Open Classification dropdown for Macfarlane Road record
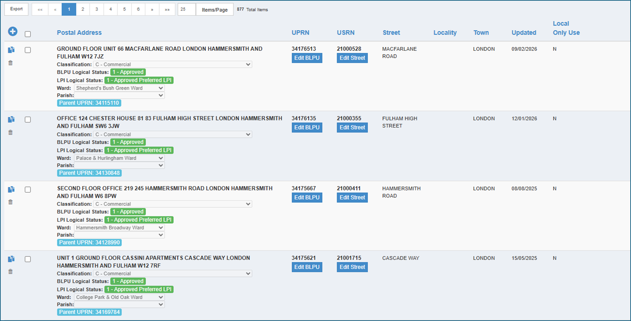This screenshot has width=631, height=321. click(173, 64)
